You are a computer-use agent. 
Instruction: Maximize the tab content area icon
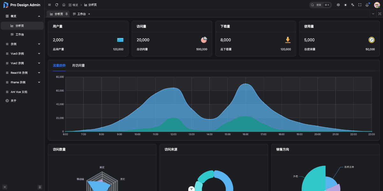(380, 14)
